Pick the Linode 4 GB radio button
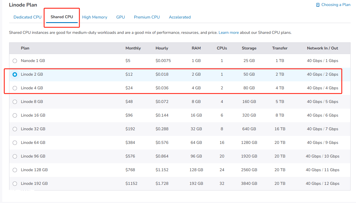 [x=15, y=88]
